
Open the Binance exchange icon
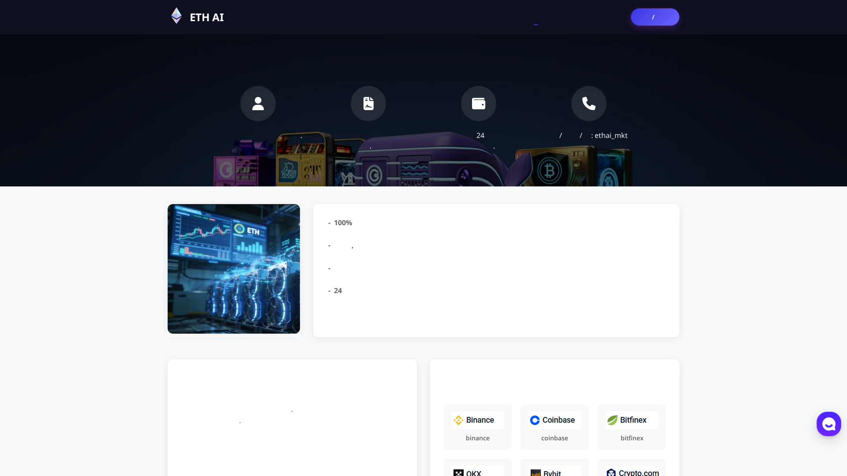(459, 420)
